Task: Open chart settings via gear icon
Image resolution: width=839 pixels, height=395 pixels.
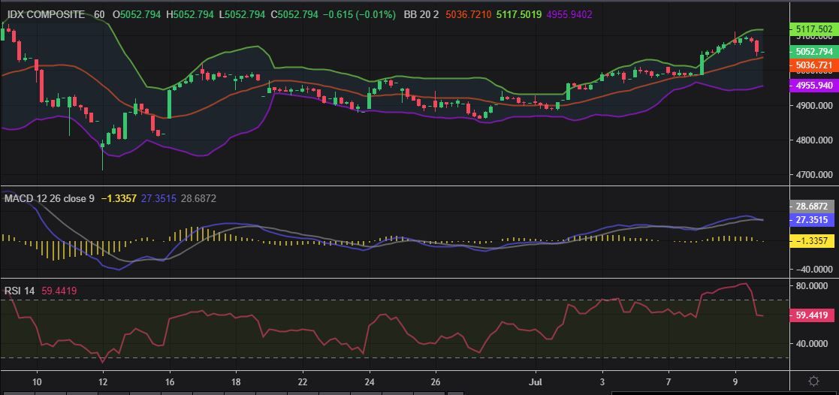Action: click(814, 381)
